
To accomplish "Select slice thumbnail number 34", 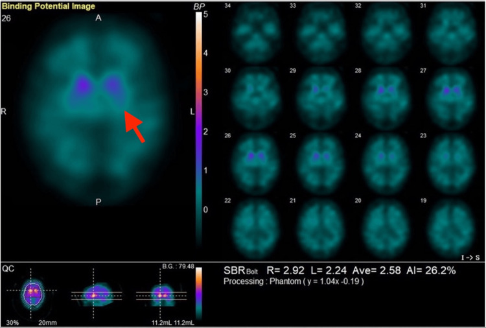I will pyautogui.click(x=256, y=33).
